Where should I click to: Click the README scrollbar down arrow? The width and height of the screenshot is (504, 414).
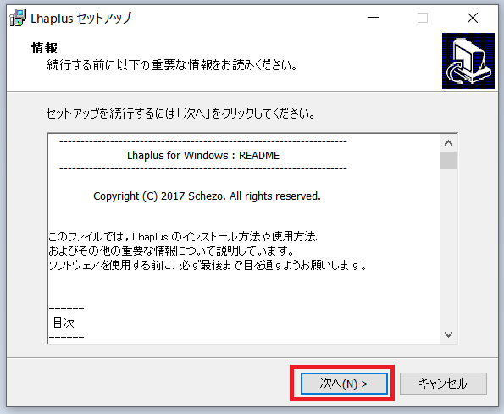pyautogui.click(x=448, y=334)
